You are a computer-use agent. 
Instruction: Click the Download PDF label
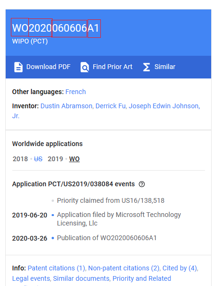(x=48, y=67)
